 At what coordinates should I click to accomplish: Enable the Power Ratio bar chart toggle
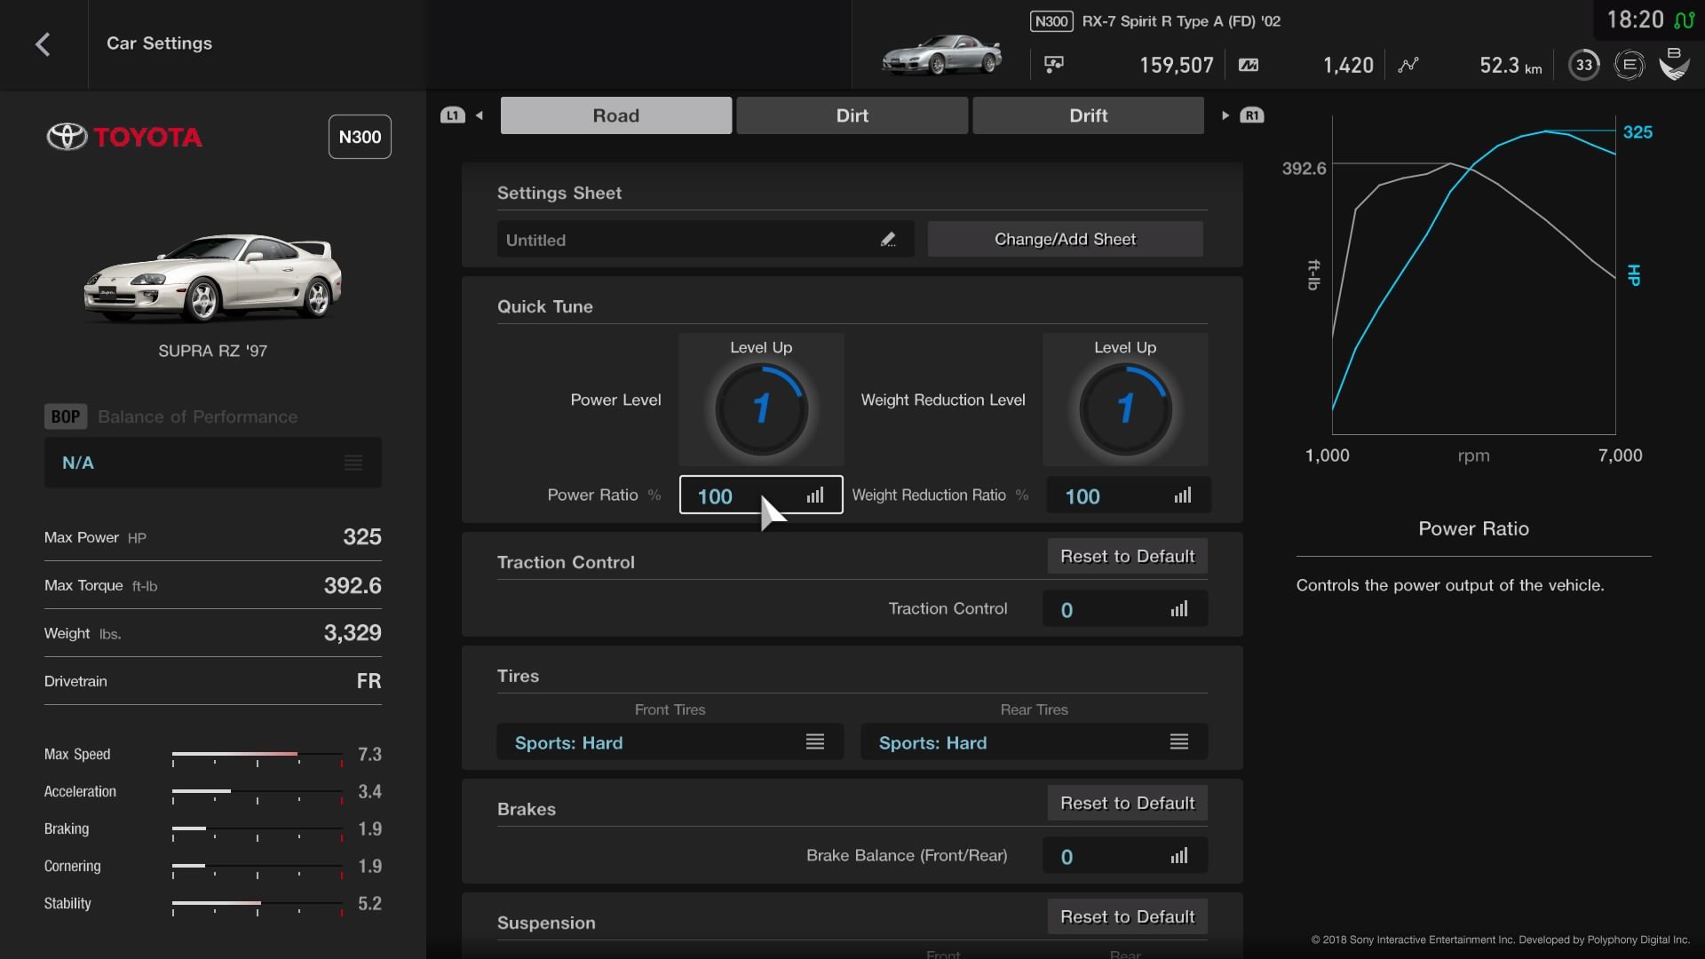(x=813, y=495)
